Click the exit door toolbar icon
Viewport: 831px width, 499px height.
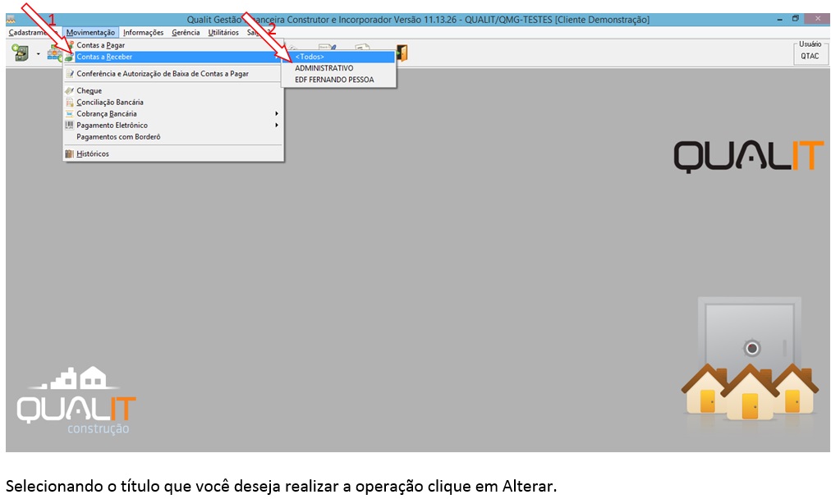(402, 53)
